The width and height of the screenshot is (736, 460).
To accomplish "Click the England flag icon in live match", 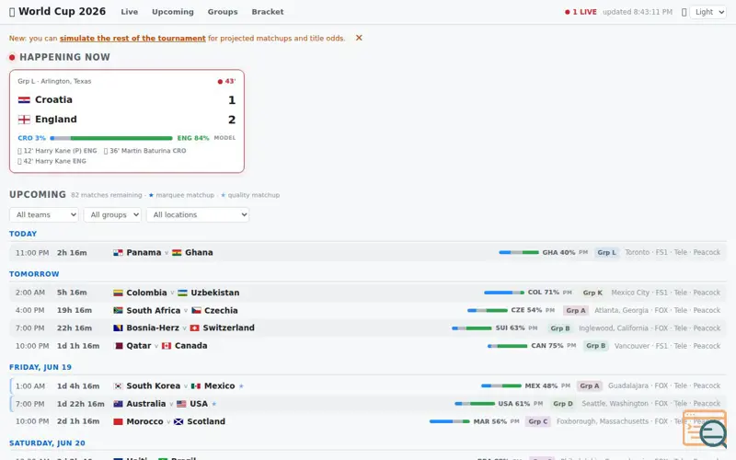I will tap(24, 120).
